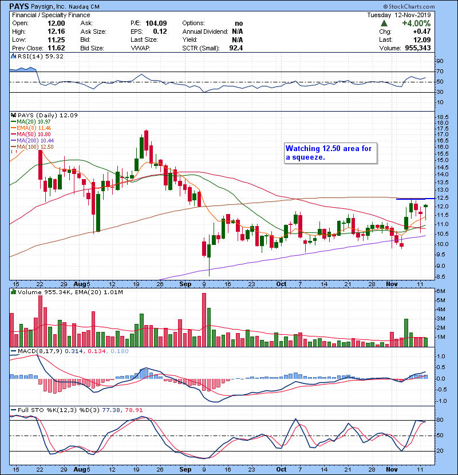Screen dimensions: 458x475
Task: Select the red MA(50) legend line
Action: 13,134
